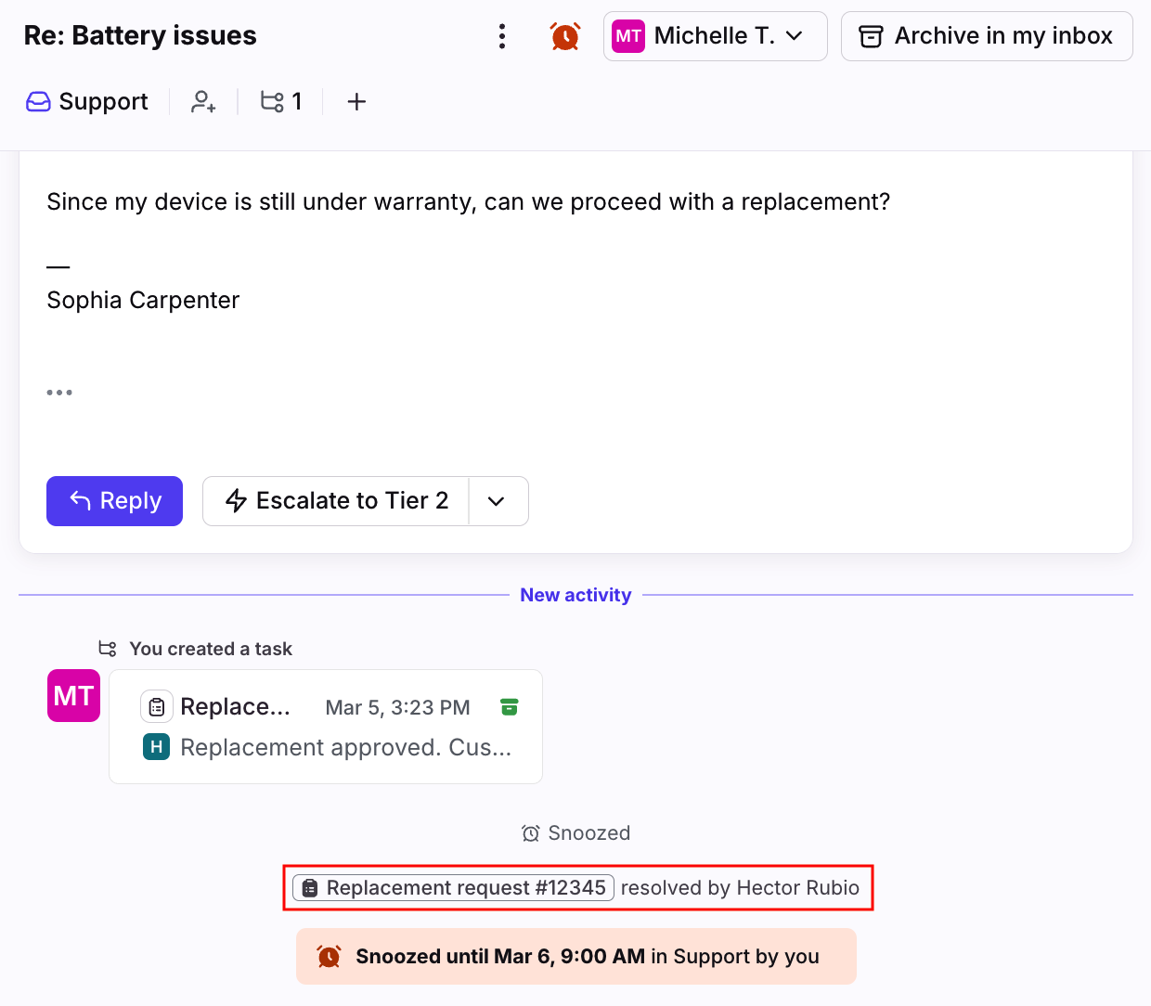
Task: Click the add participant icon
Action: (x=203, y=101)
